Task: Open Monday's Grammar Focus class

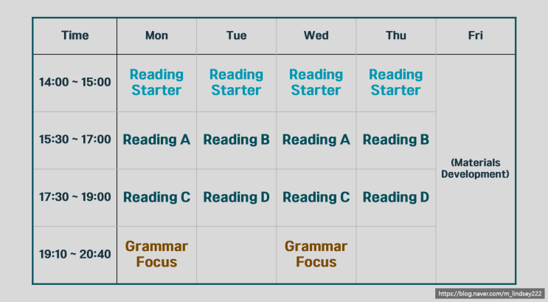Action: coord(156,254)
